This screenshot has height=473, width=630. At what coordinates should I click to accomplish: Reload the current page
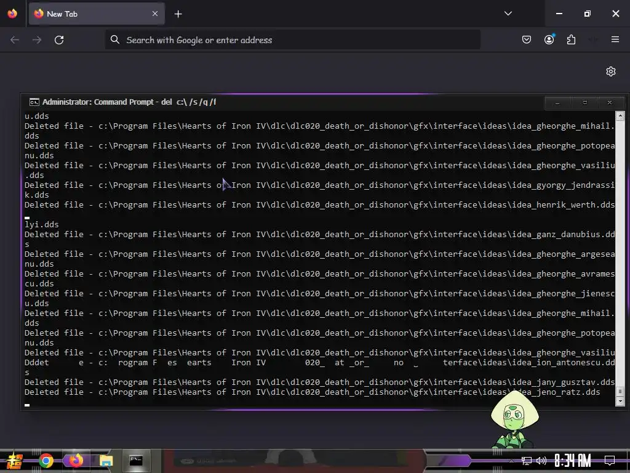pyautogui.click(x=59, y=40)
